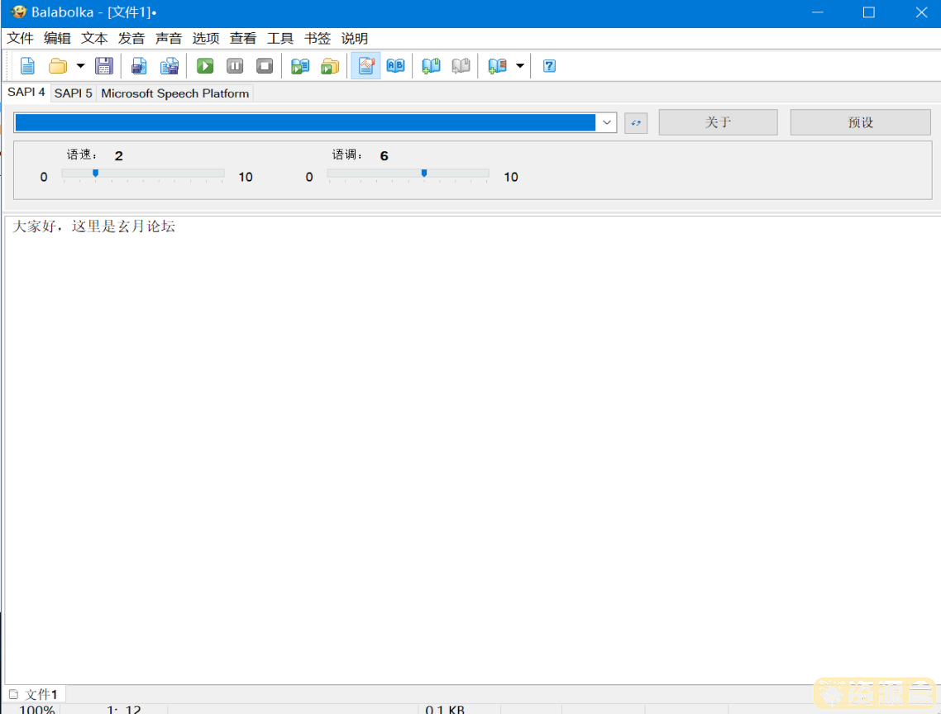Switch to the SAPI 5 tab

(74, 93)
